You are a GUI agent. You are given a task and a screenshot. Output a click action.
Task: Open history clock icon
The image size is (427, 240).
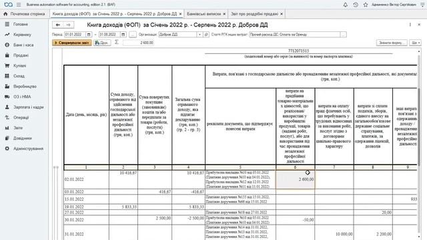click(x=356, y=5)
